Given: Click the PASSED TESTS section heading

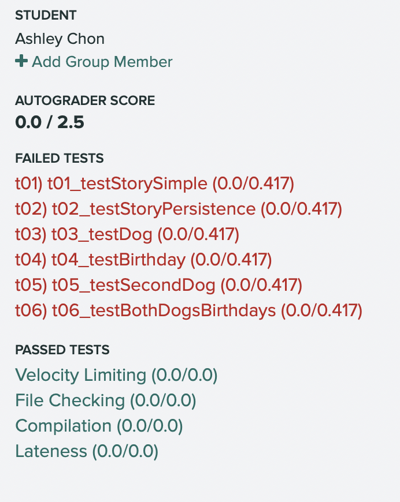Looking at the screenshot, I should pos(62,350).
